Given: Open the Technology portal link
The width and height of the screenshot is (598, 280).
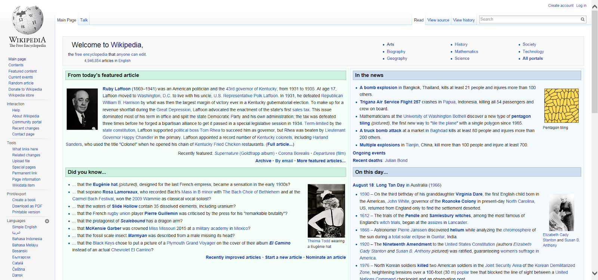Looking at the screenshot, I should click(x=533, y=52).
